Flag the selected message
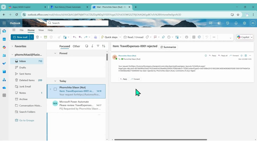The width and height of the screenshot is (257, 144). tap(155, 37)
